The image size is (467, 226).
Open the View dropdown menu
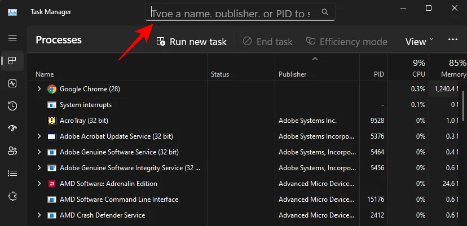420,41
